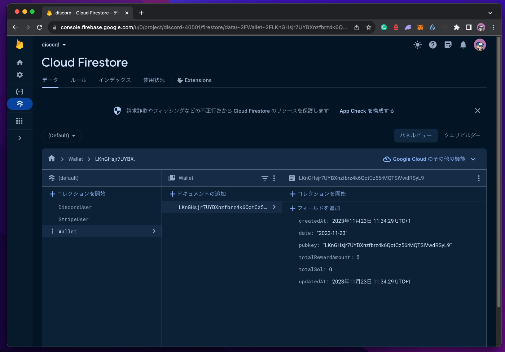Viewport: 505px width, 352px height.
Task: Open the Firebase console home icon
Action: 20,62
